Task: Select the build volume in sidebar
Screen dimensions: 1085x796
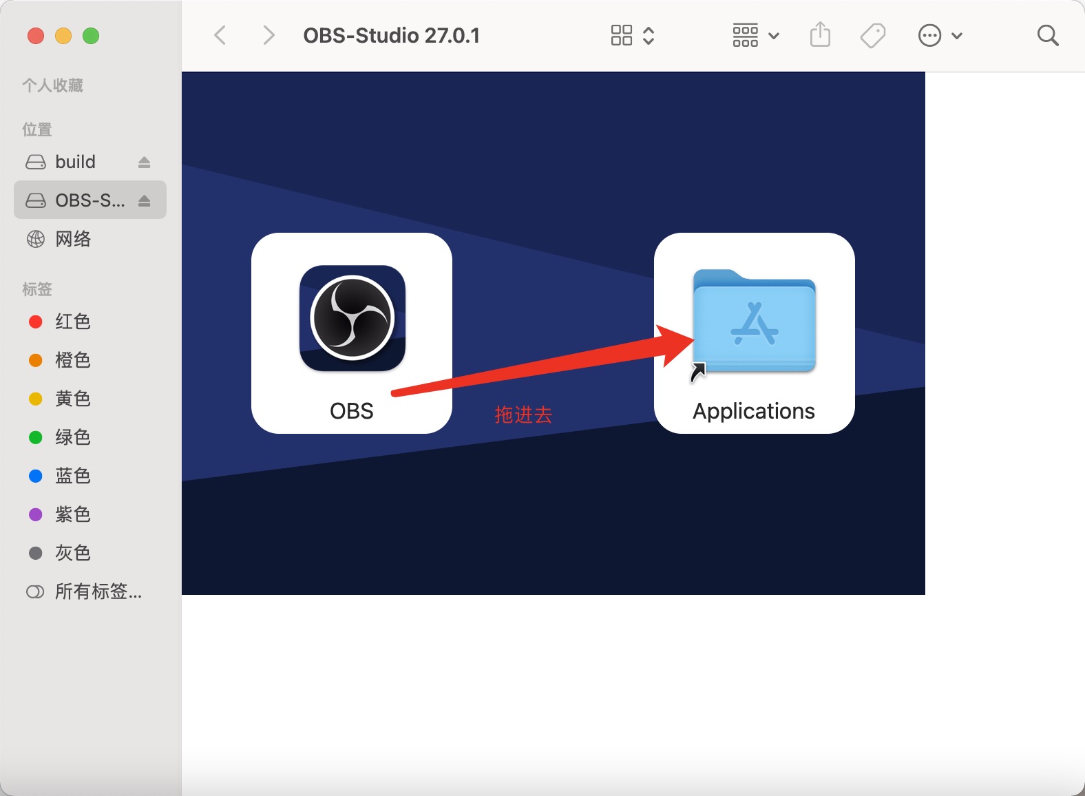Action: pyautogui.click(x=75, y=162)
